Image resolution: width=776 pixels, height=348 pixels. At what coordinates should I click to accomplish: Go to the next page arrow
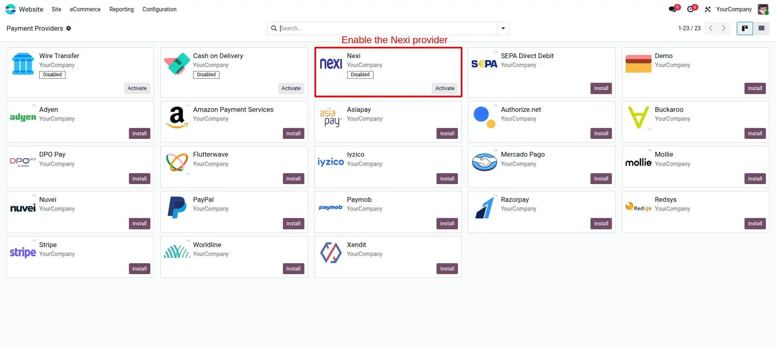[724, 28]
